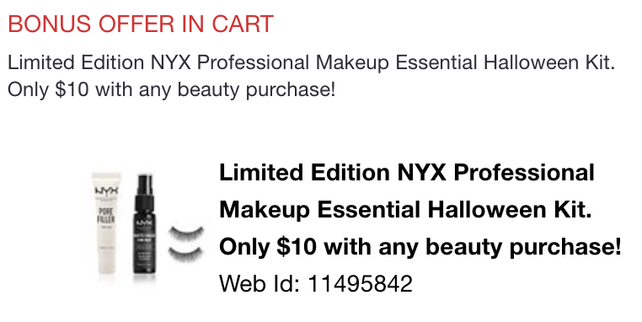Viewport: 642px width, 322px height.
Task: Click the word Professional in bold title
Action: coord(524,172)
